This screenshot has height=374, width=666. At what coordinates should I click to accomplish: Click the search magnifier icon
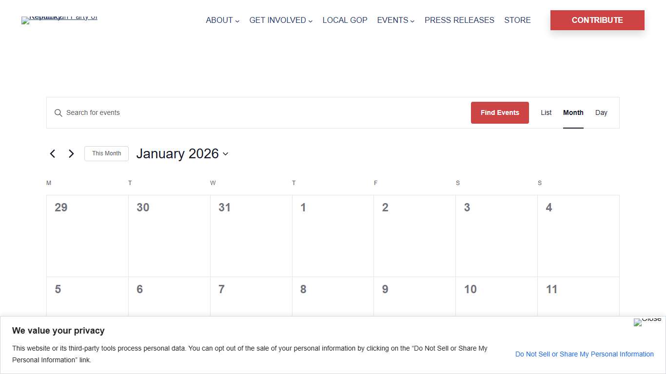(x=58, y=112)
